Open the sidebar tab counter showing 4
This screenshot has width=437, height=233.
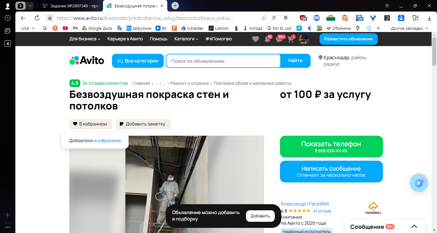pyautogui.click(x=8, y=44)
